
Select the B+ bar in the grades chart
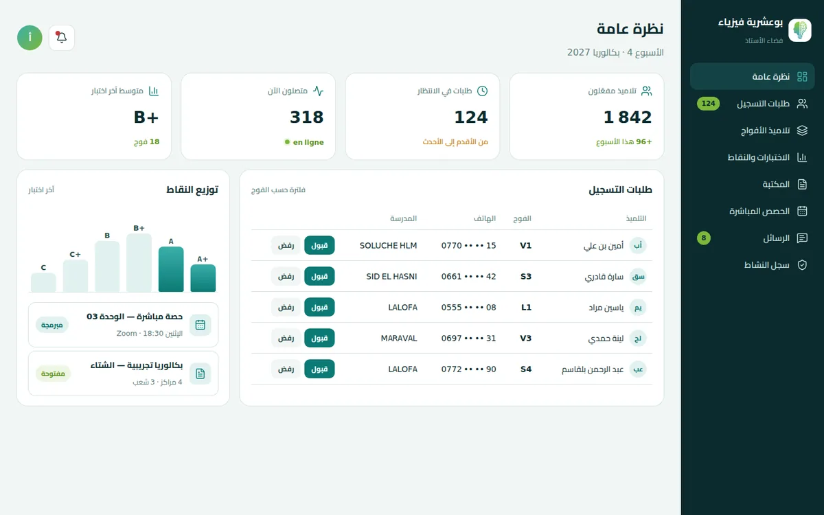(x=139, y=262)
